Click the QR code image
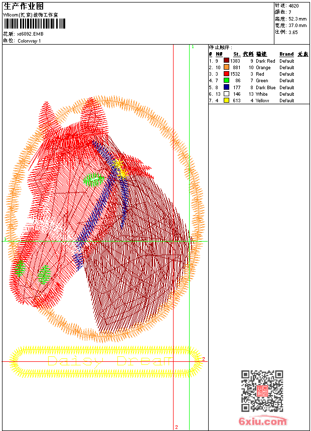The width and height of the screenshot is (311, 431). [262, 390]
